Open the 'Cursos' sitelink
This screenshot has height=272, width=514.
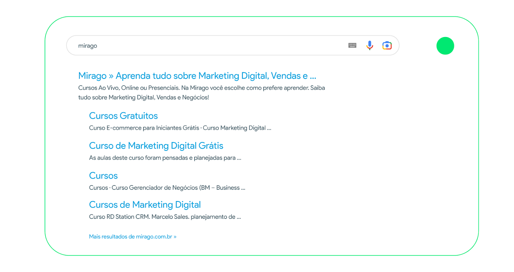coord(103,176)
